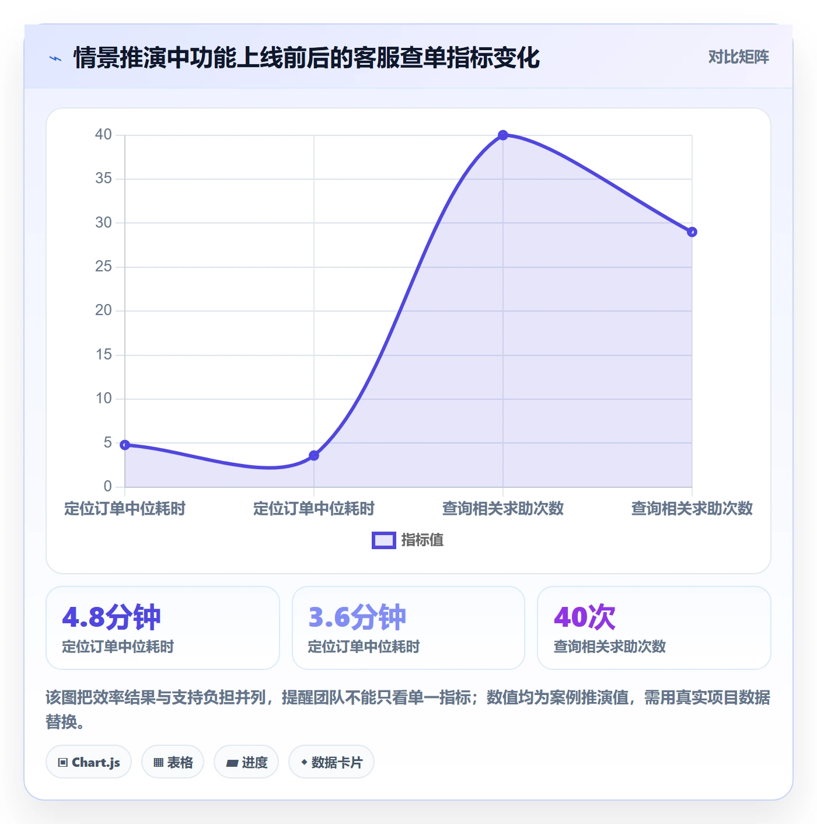This screenshot has height=824, width=817.
Task: Click the rightmost x-axis label 查询相关求助次数
Action: click(x=692, y=508)
